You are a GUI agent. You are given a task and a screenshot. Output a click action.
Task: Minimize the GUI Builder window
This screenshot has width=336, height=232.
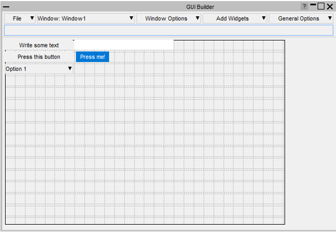coord(313,5)
